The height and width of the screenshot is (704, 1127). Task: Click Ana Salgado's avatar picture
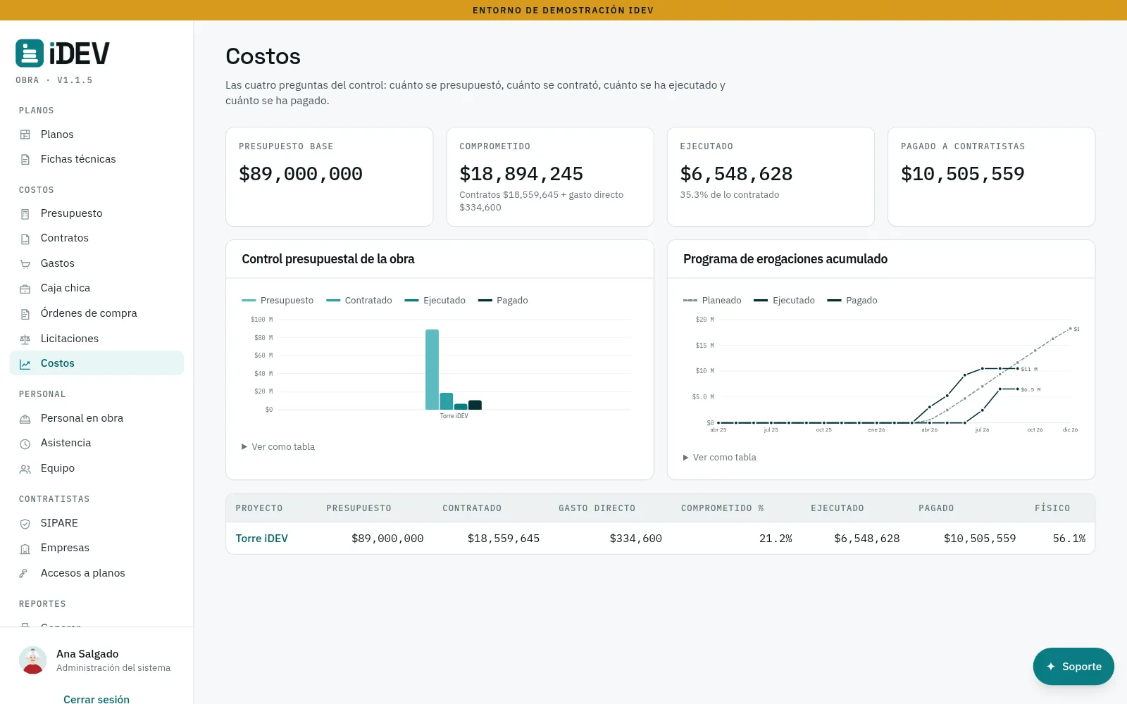click(x=33, y=660)
